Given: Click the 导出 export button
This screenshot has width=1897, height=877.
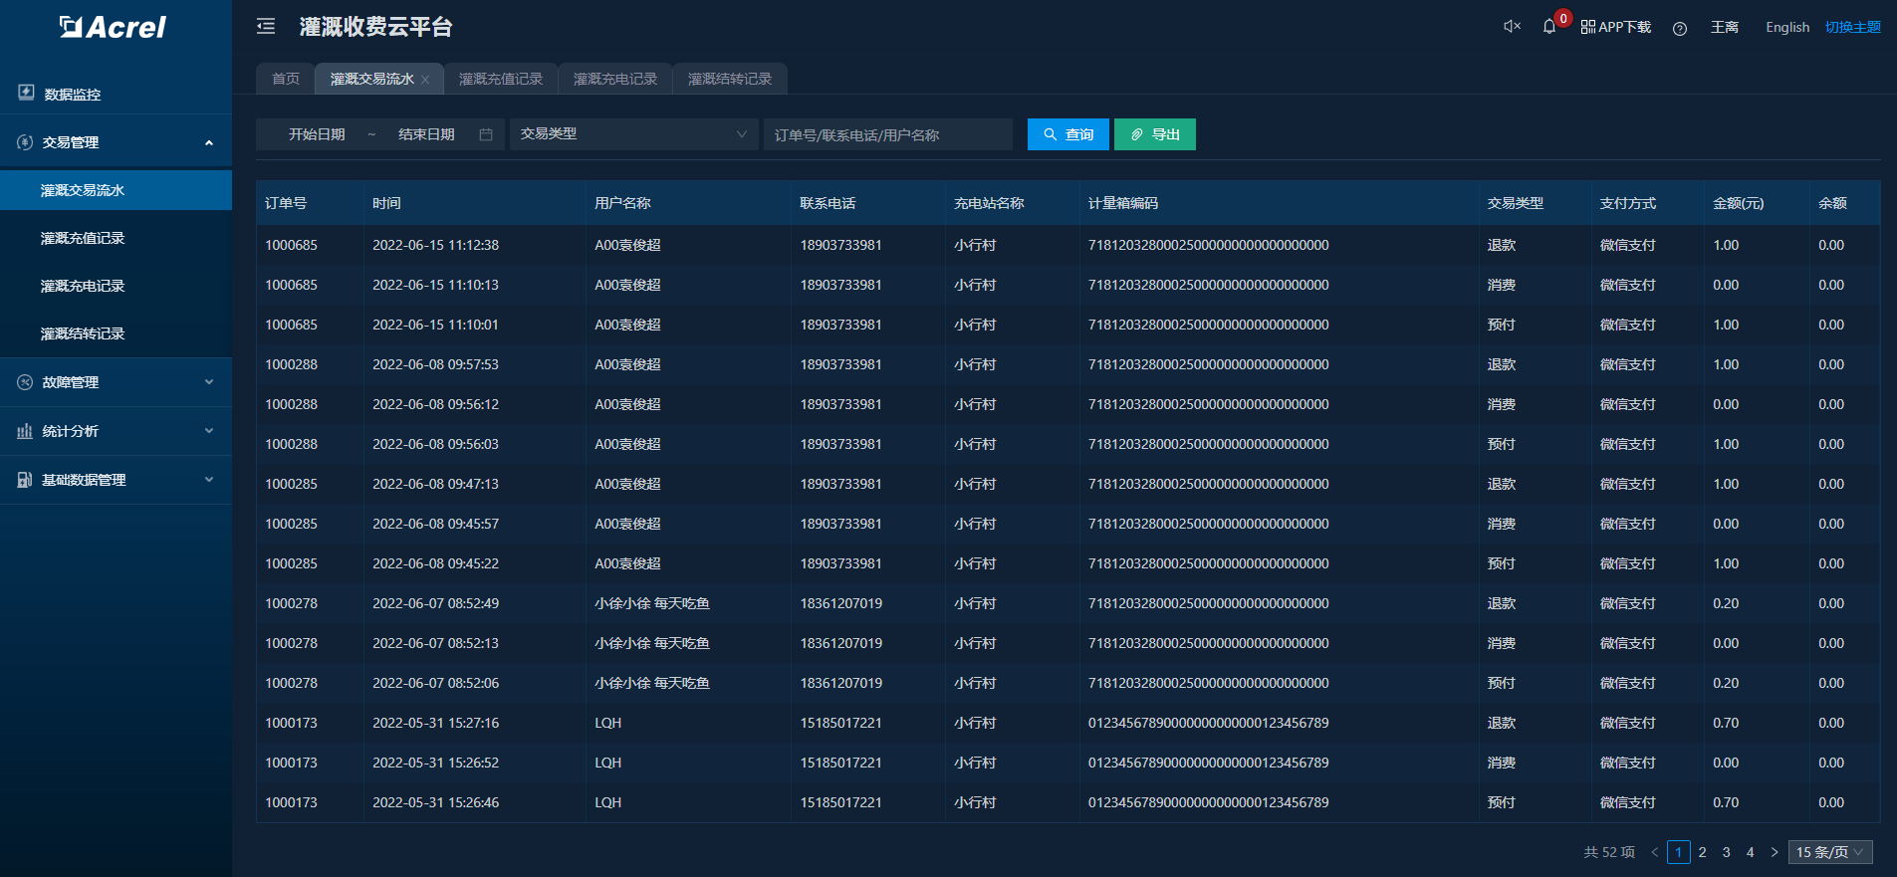Looking at the screenshot, I should [1154, 134].
